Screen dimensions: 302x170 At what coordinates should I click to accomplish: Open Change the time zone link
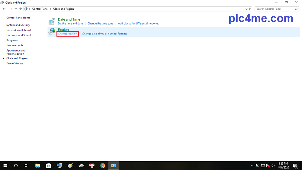tap(100, 23)
